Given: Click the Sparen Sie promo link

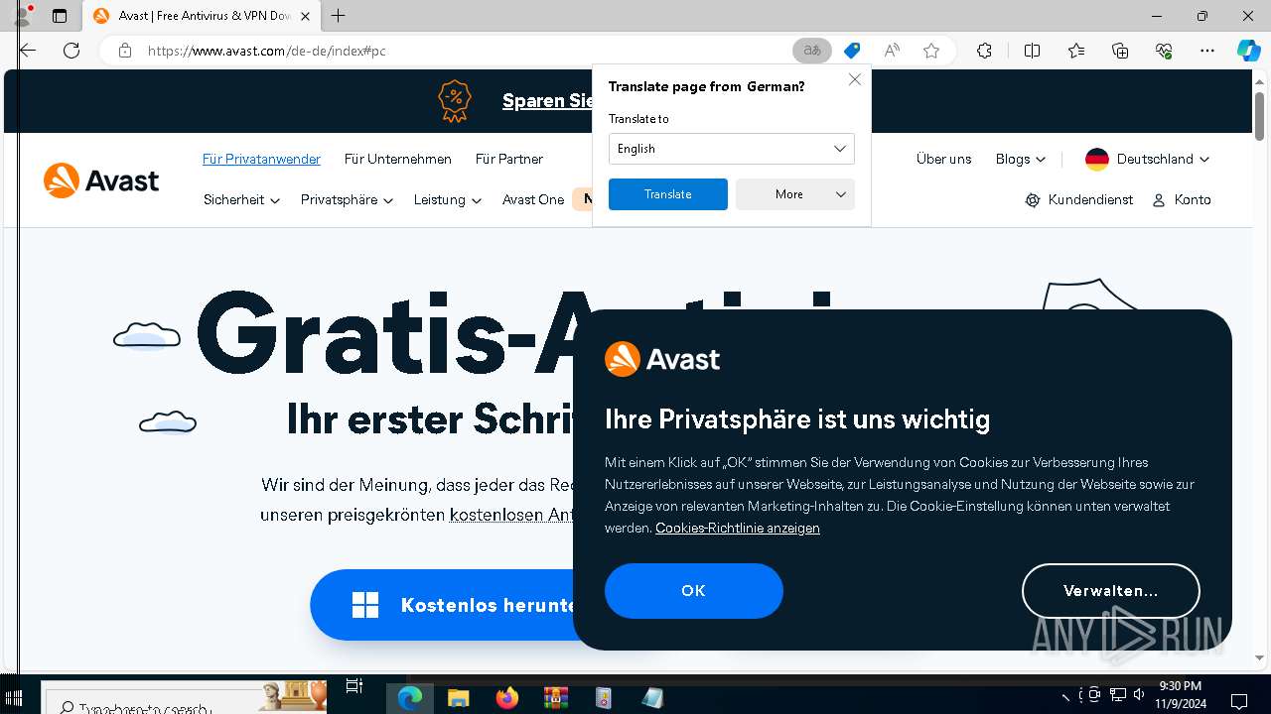Looking at the screenshot, I should point(548,100).
